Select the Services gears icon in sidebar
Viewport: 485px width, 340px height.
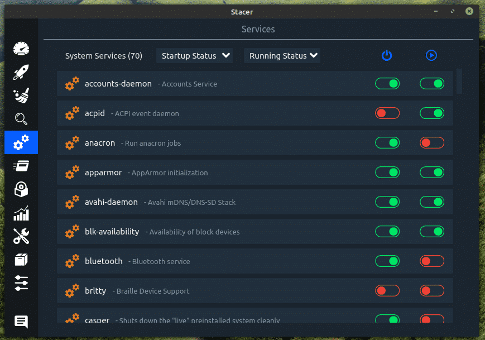(x=21, y=142)
